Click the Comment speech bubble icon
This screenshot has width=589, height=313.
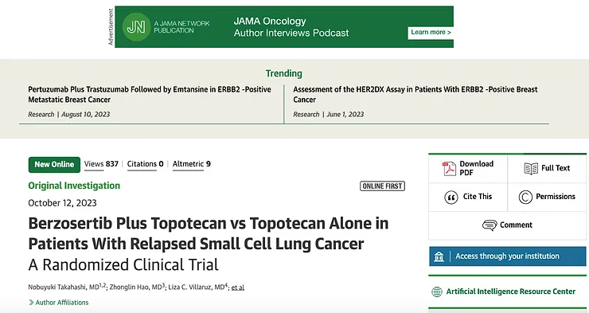point(489,225)
